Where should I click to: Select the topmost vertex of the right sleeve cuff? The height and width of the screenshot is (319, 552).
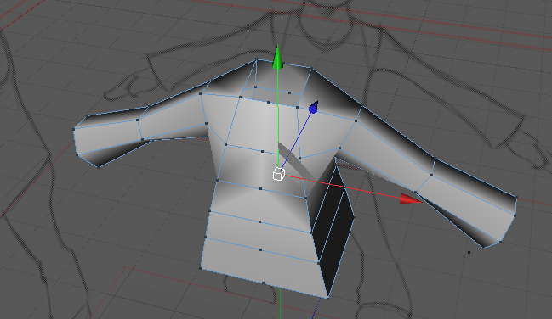[516, 198]
